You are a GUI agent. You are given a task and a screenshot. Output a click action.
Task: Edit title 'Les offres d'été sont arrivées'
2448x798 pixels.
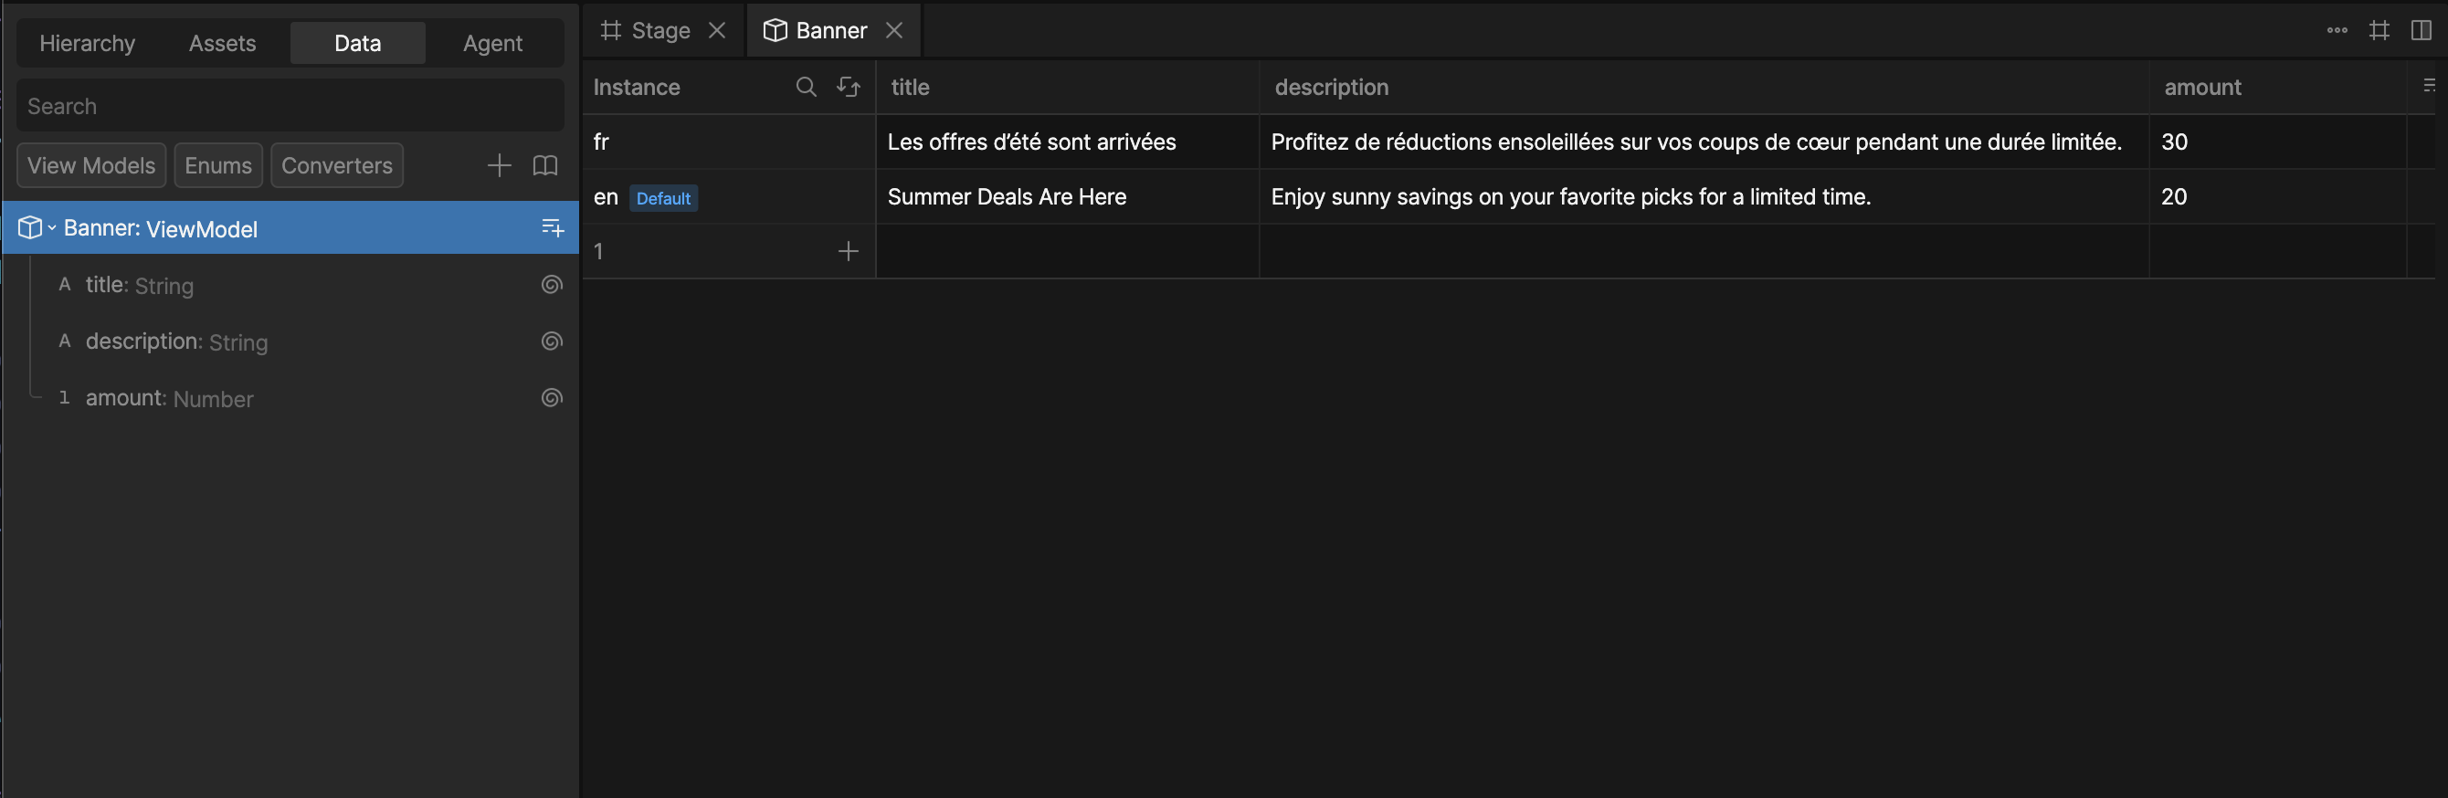pos(1067,142)
